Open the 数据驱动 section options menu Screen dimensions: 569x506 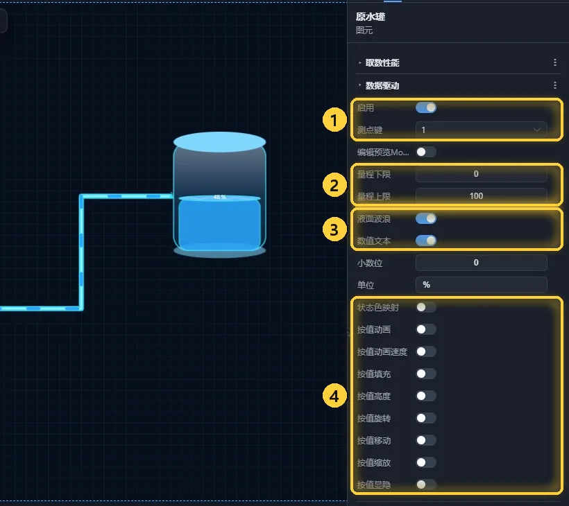(555, 85)
